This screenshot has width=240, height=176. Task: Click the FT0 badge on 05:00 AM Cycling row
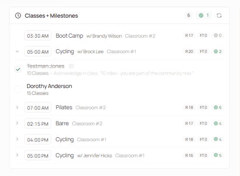tap(204, 52)
